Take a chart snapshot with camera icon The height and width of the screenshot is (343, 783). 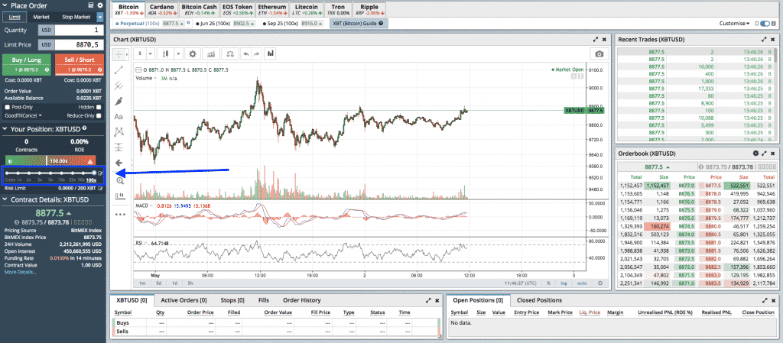coord(599,53)
